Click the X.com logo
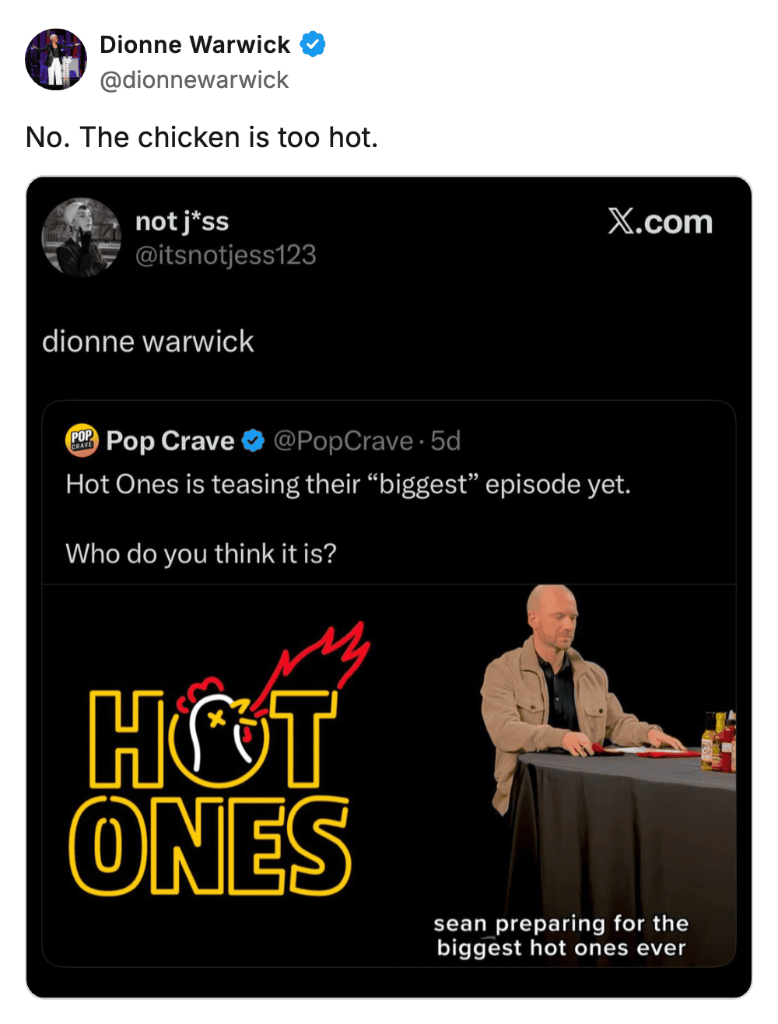The width and height of the screenshot is (778, 1024). pyautogui.click(x=660, y=222)
